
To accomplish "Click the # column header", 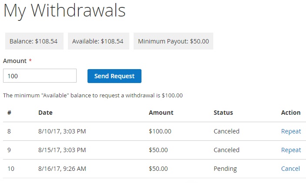I will 9,113.
